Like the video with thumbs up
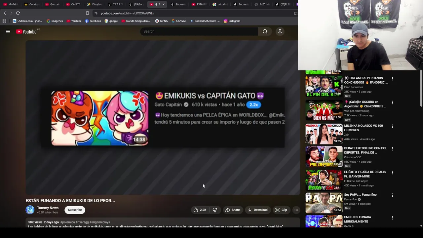This screenshot has width=423, height=238. 200,210
